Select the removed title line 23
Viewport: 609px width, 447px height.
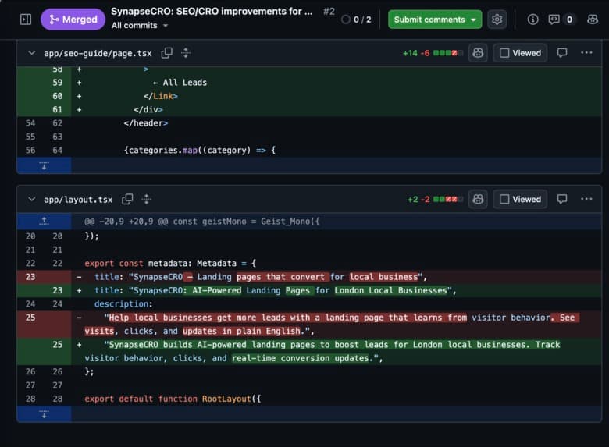coord(309,277)
